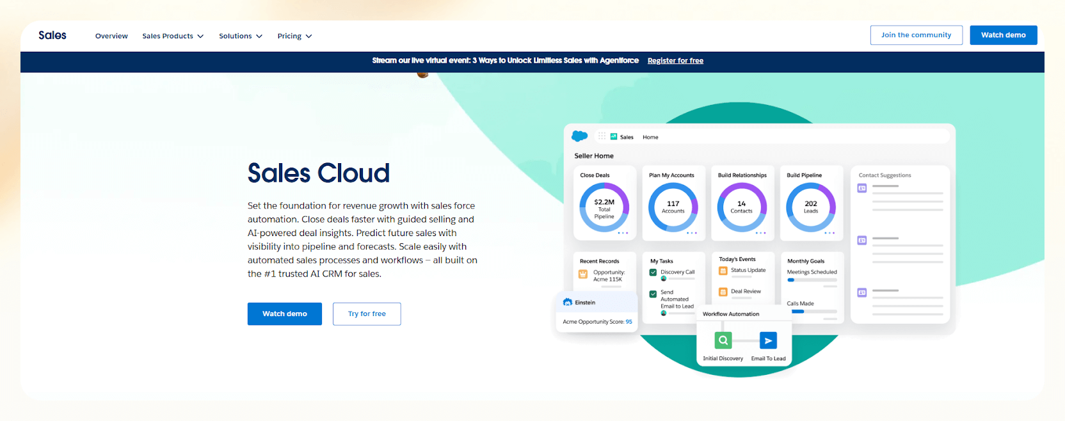Click the Seller Home heading
Screen dimensions: 1065x421
coord(594,156)
